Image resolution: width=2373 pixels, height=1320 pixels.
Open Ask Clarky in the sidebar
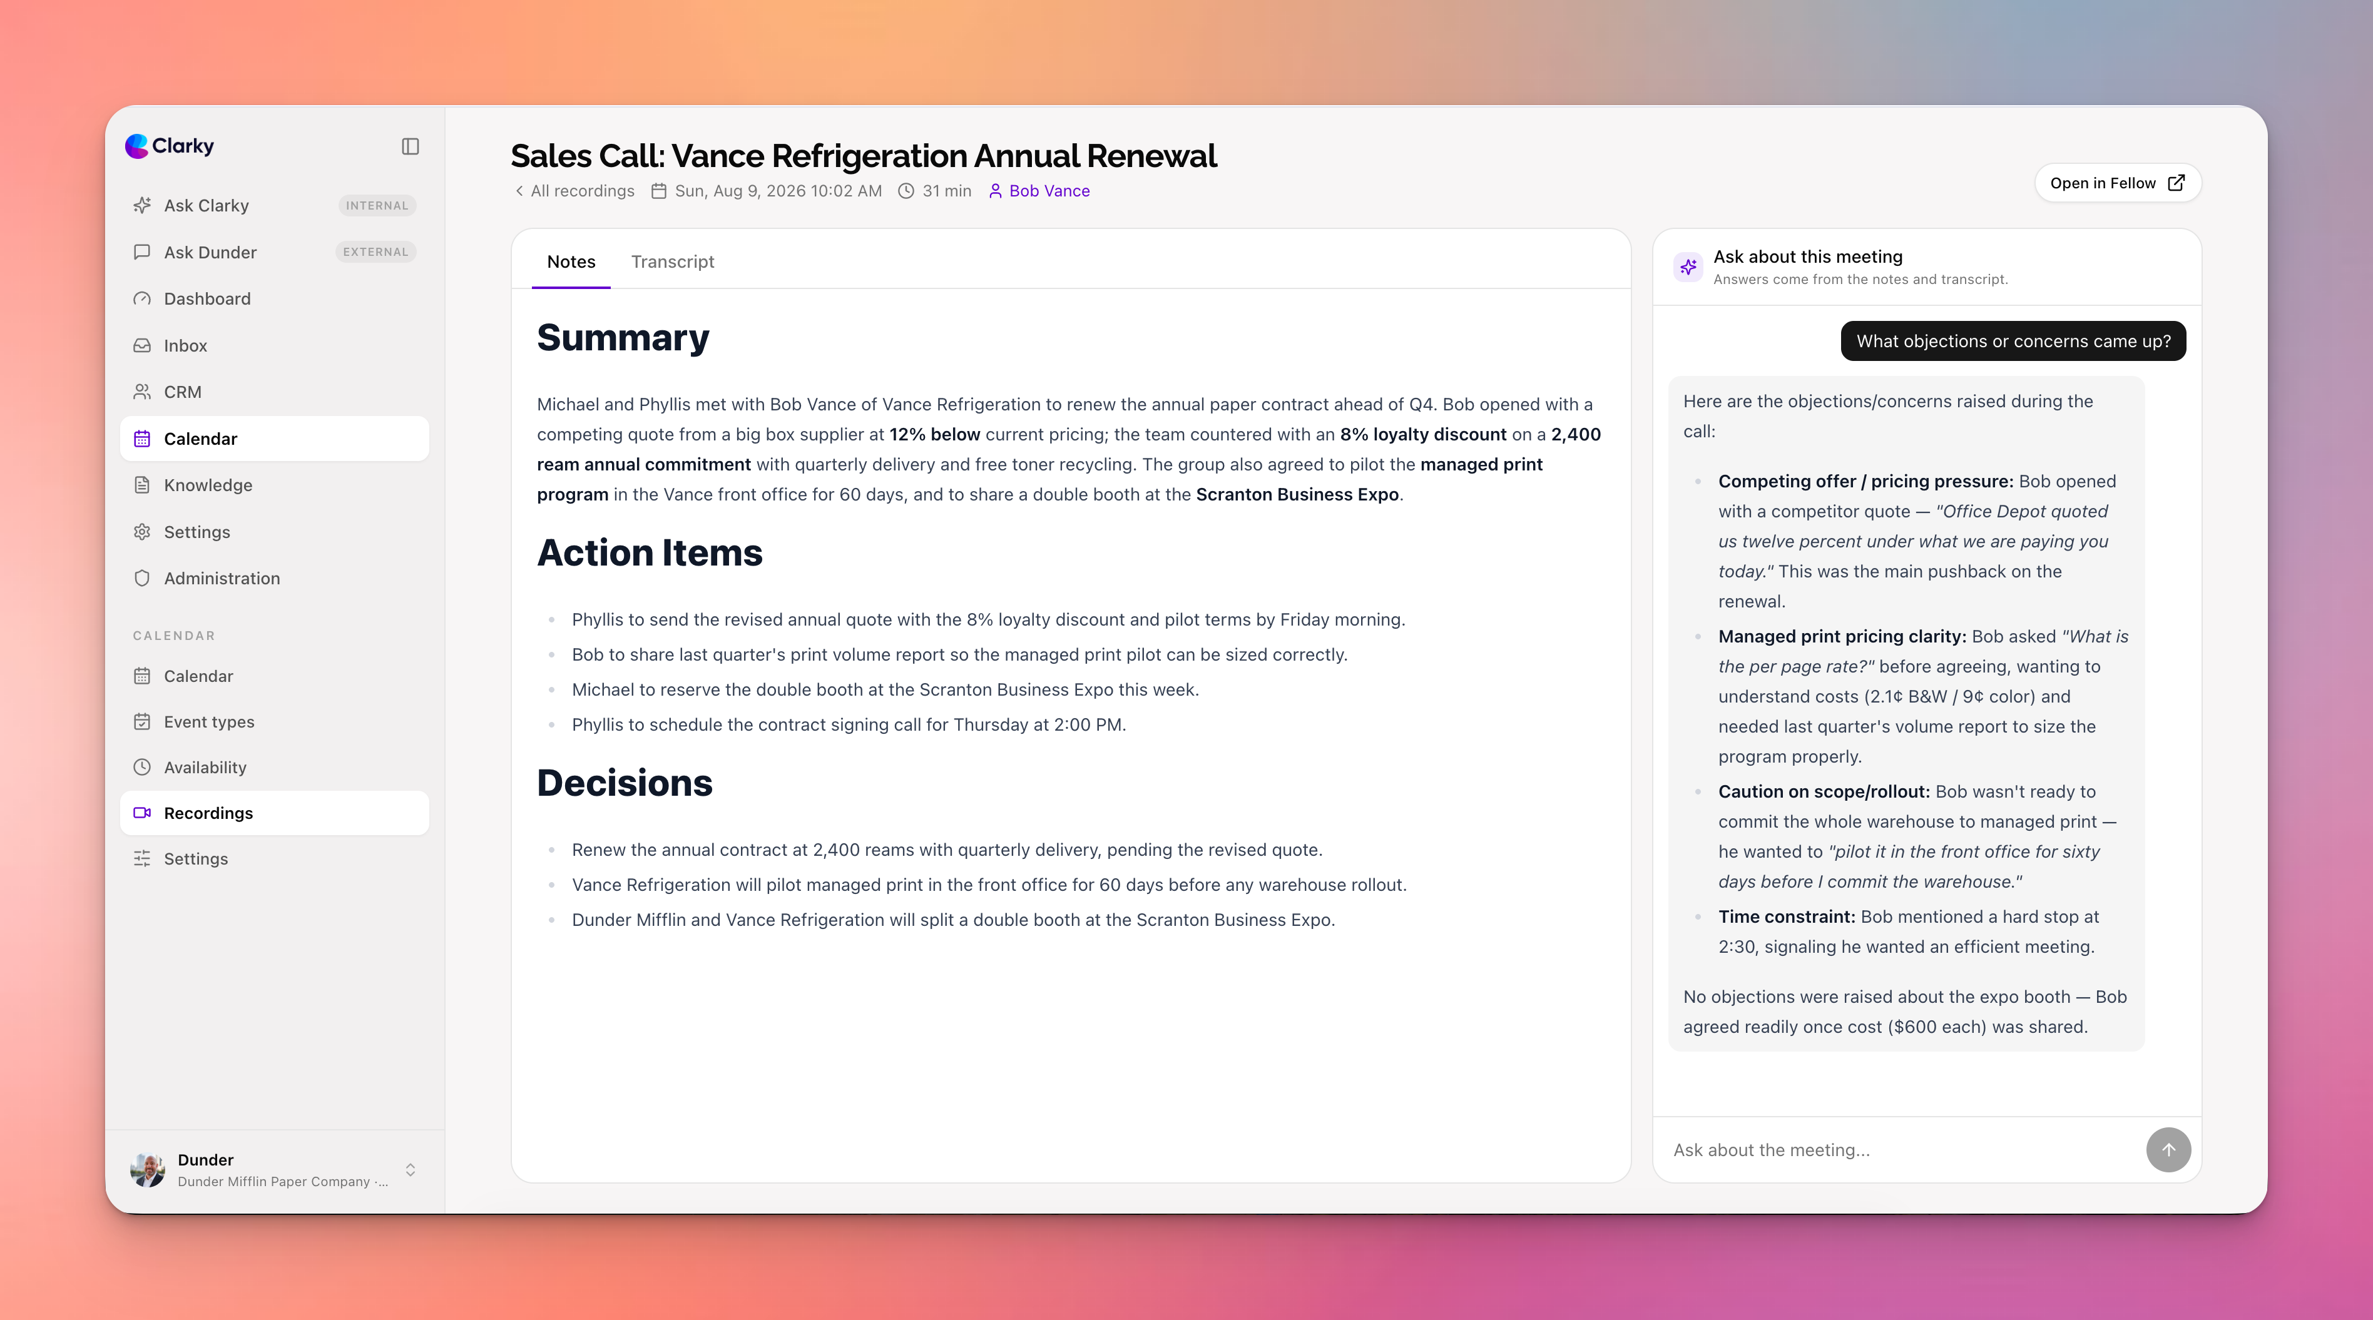(275, 205)
